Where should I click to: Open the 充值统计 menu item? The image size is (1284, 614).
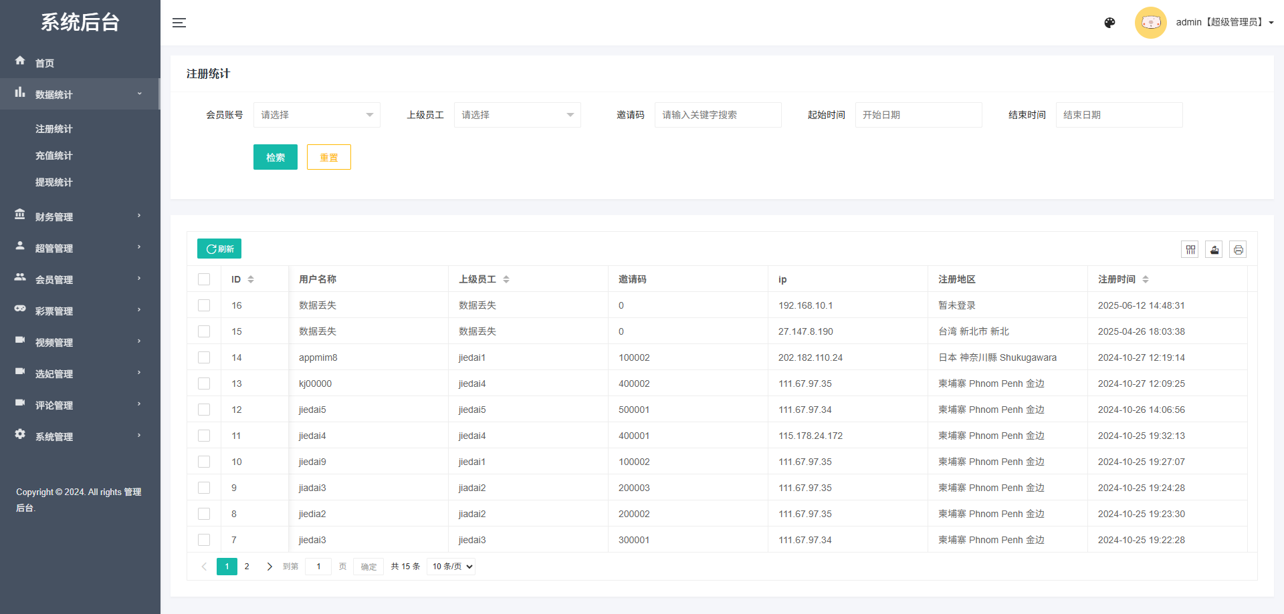[54, 156]
